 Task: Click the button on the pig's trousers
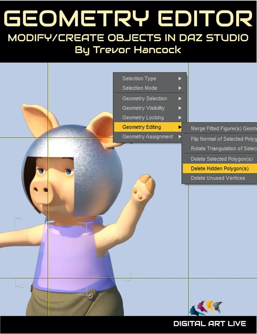tap(90, 295)
